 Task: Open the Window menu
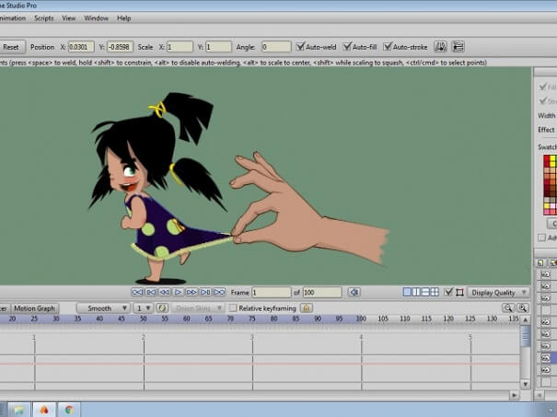[96, 17]
